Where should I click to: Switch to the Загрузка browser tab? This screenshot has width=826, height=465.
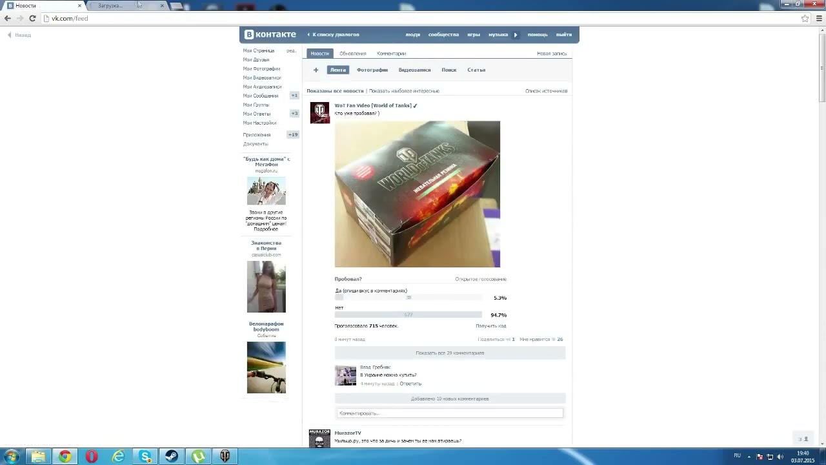126,6
